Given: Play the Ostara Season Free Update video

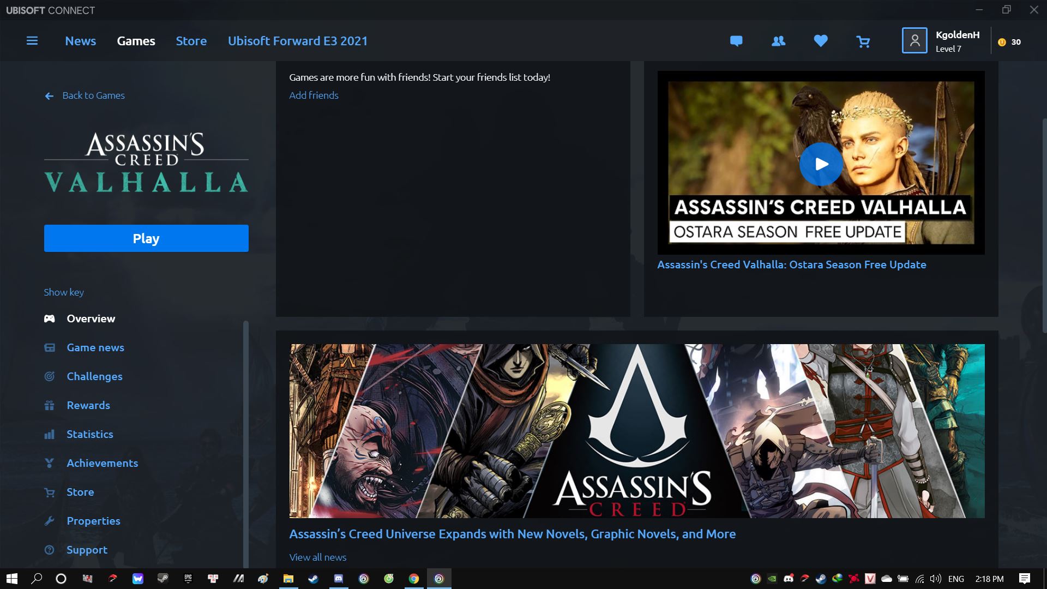Looking at the screenshot, I should click(821, 164).
